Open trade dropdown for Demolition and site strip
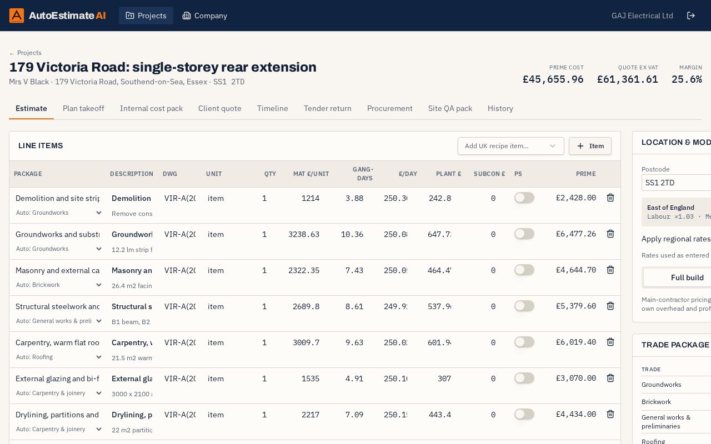Viewport: 711px width, 444px height. coord(59,213)
